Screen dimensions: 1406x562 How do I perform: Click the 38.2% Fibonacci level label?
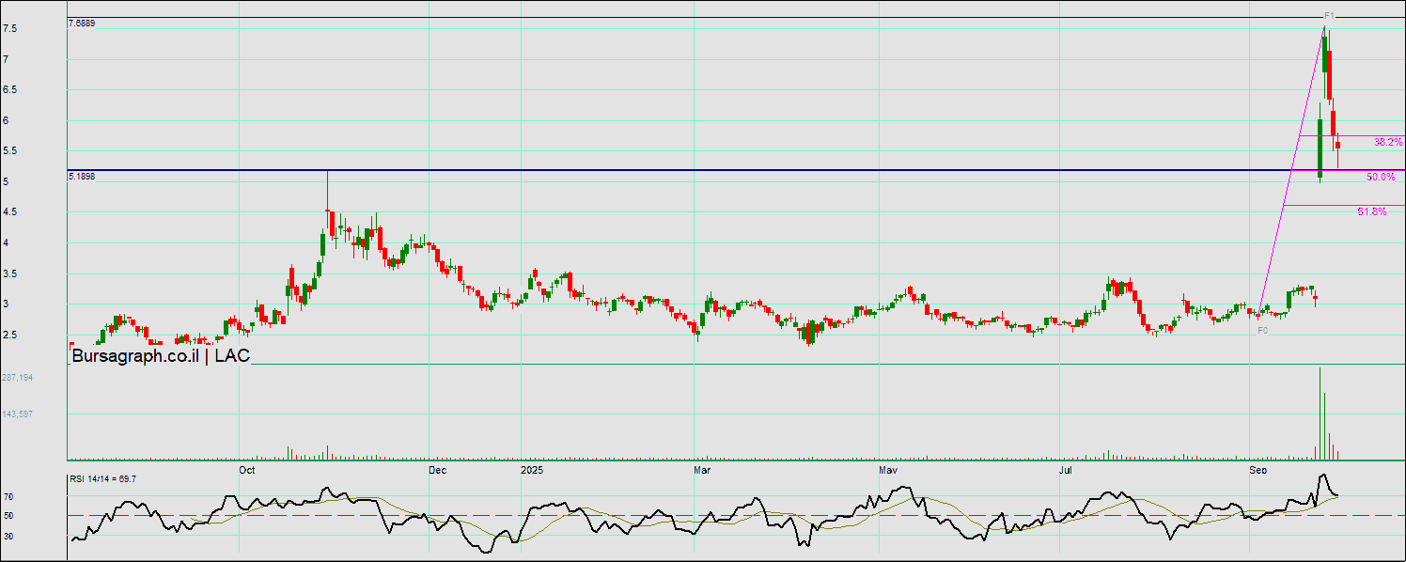[x=1387, y=142]
